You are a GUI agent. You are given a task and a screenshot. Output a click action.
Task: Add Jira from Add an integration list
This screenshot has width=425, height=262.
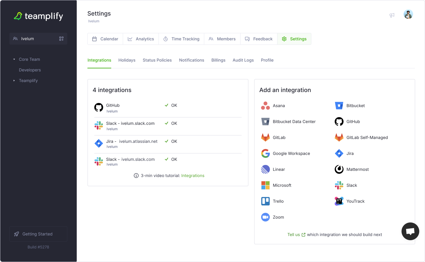(339, 153)
